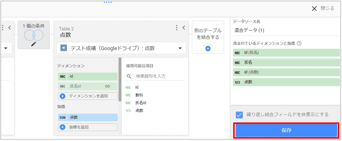Click the 閉じる close label
The width and height of the screenshot is (342, 141).
click(x=327, y=8)
